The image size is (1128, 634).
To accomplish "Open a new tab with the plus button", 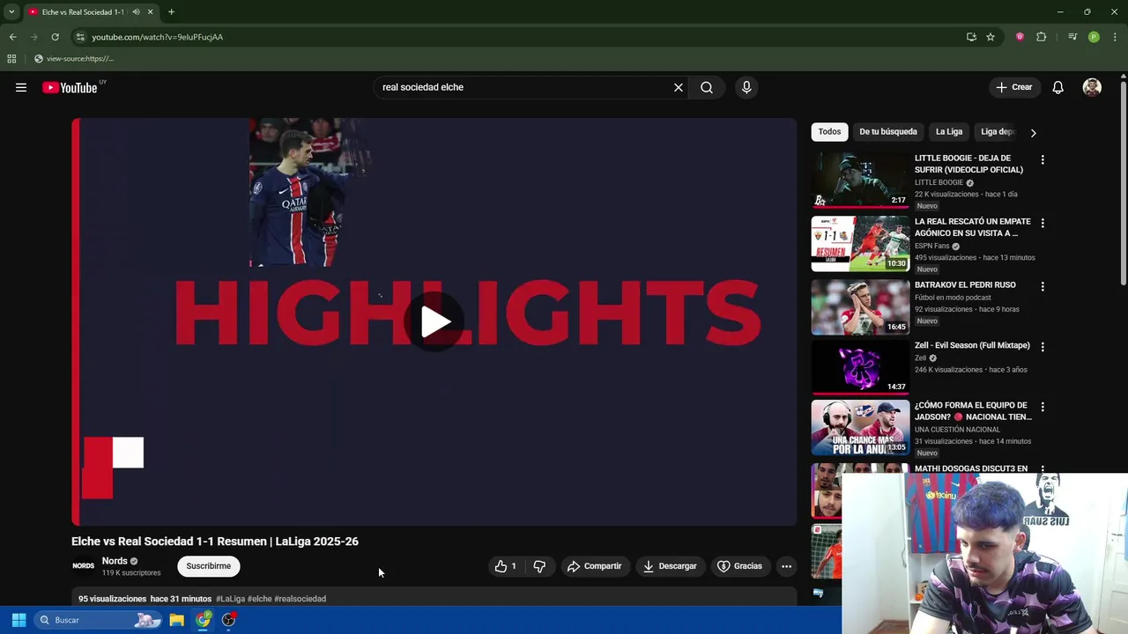I will pyautogui.click(x=171, y=12).
